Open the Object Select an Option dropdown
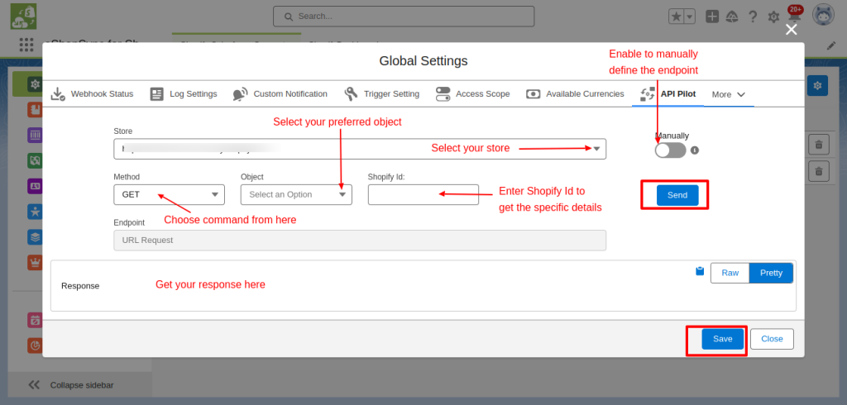Viewport: 847px width, 405px height. (296, 194)
